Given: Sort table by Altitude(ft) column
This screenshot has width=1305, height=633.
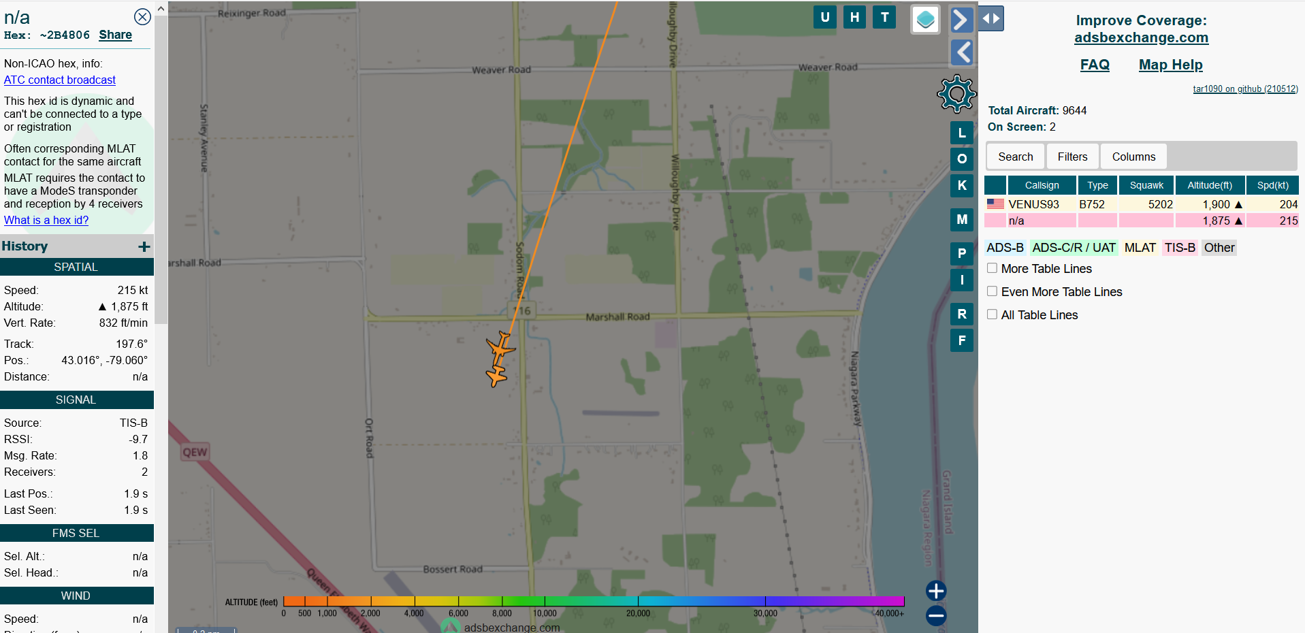Looking at the screenshot, I should (1210, 185).
